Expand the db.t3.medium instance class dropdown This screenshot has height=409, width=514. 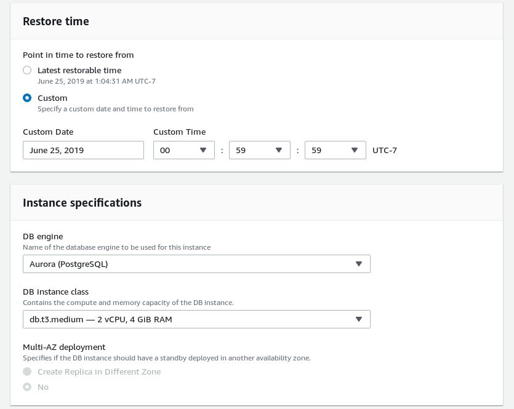tap(197, 319)
